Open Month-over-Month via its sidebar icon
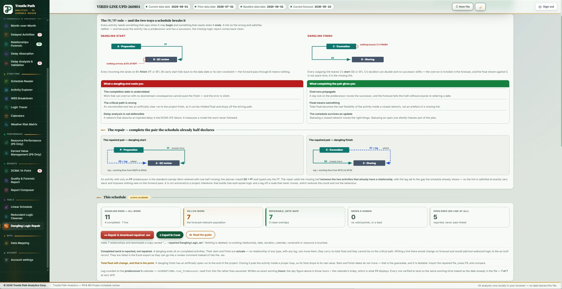This screenshot has height=289, width=562. pyautogui.click(x=6, y=26)
